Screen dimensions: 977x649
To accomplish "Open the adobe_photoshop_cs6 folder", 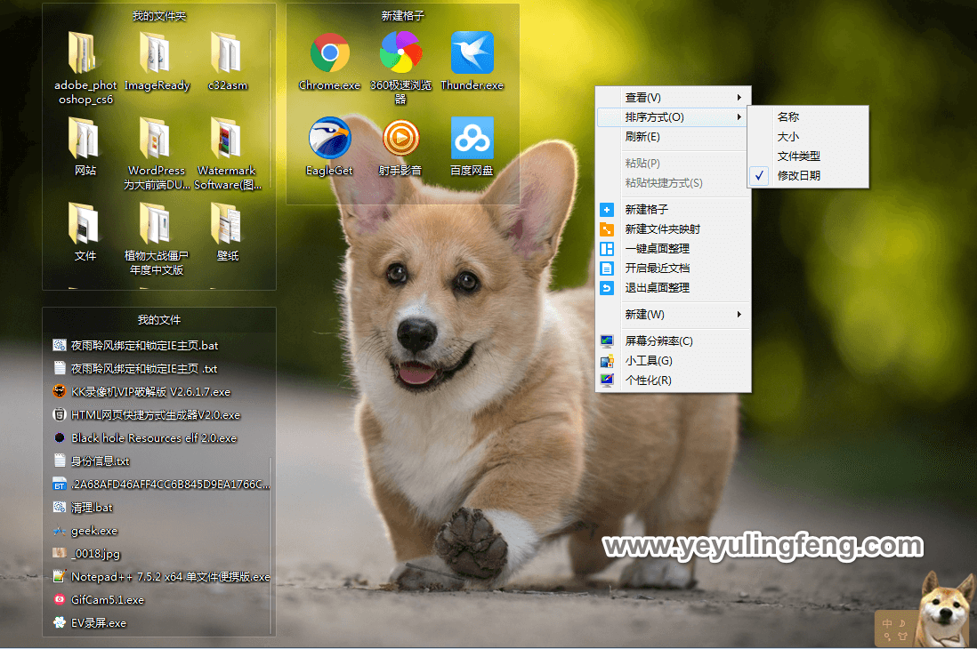I will [x=82, y=52].
